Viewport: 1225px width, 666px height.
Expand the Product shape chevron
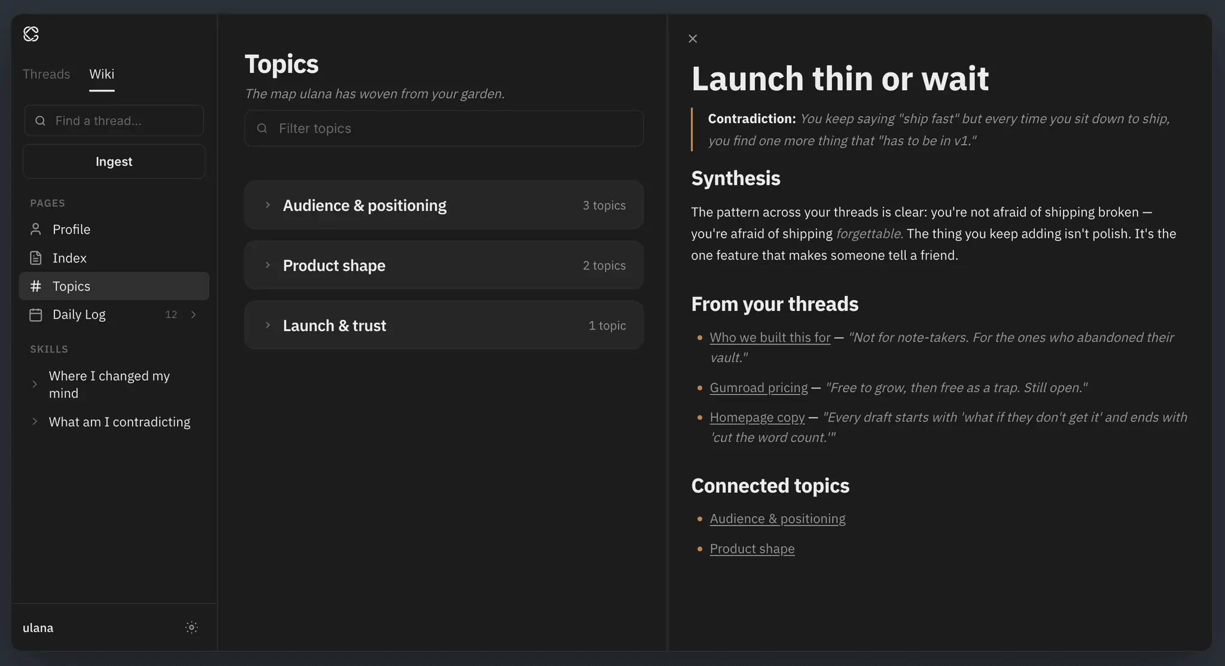coord(267,265)
